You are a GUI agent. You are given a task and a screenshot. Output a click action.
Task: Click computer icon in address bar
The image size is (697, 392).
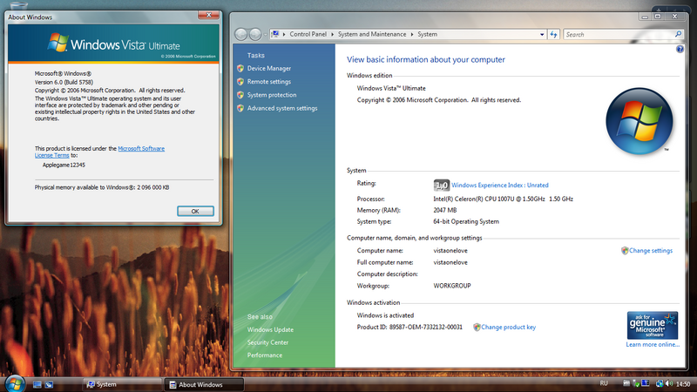click(x=275, y=34)
